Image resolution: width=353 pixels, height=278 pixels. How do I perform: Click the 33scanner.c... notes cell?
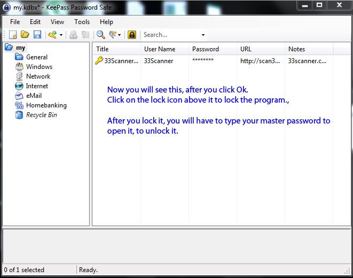pyautogui.click(x=307, y=61)
